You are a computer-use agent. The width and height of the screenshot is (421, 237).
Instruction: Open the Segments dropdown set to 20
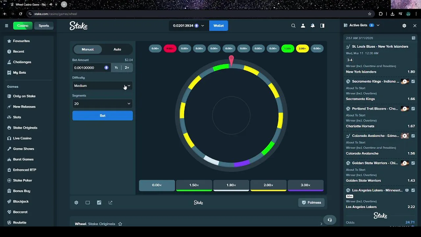tap(102, 104)
